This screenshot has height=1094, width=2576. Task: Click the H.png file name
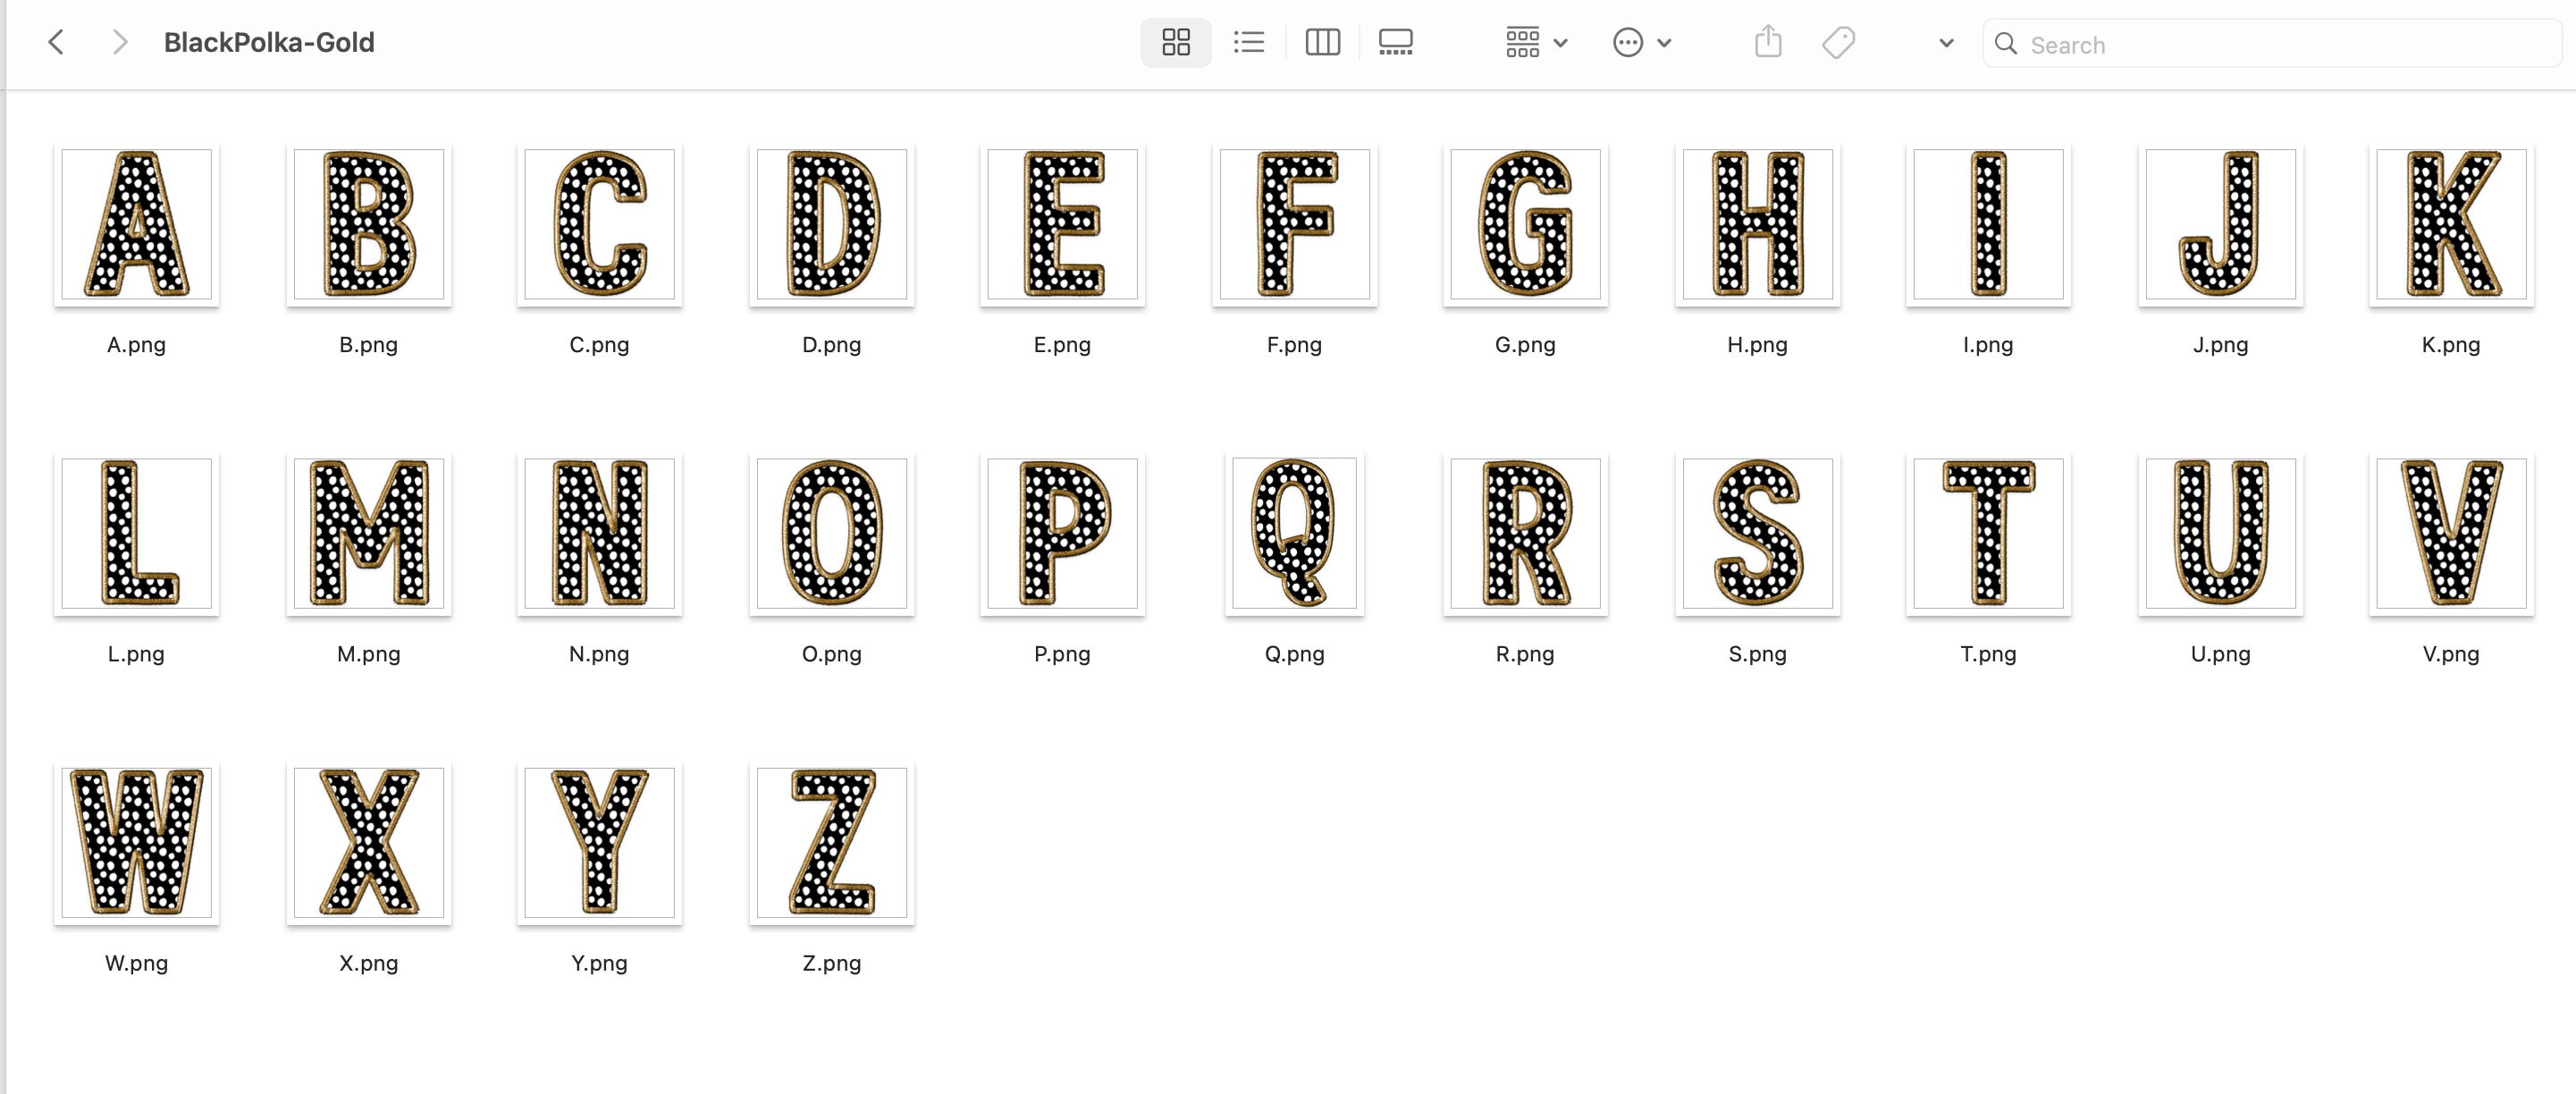click(1758, 345)
